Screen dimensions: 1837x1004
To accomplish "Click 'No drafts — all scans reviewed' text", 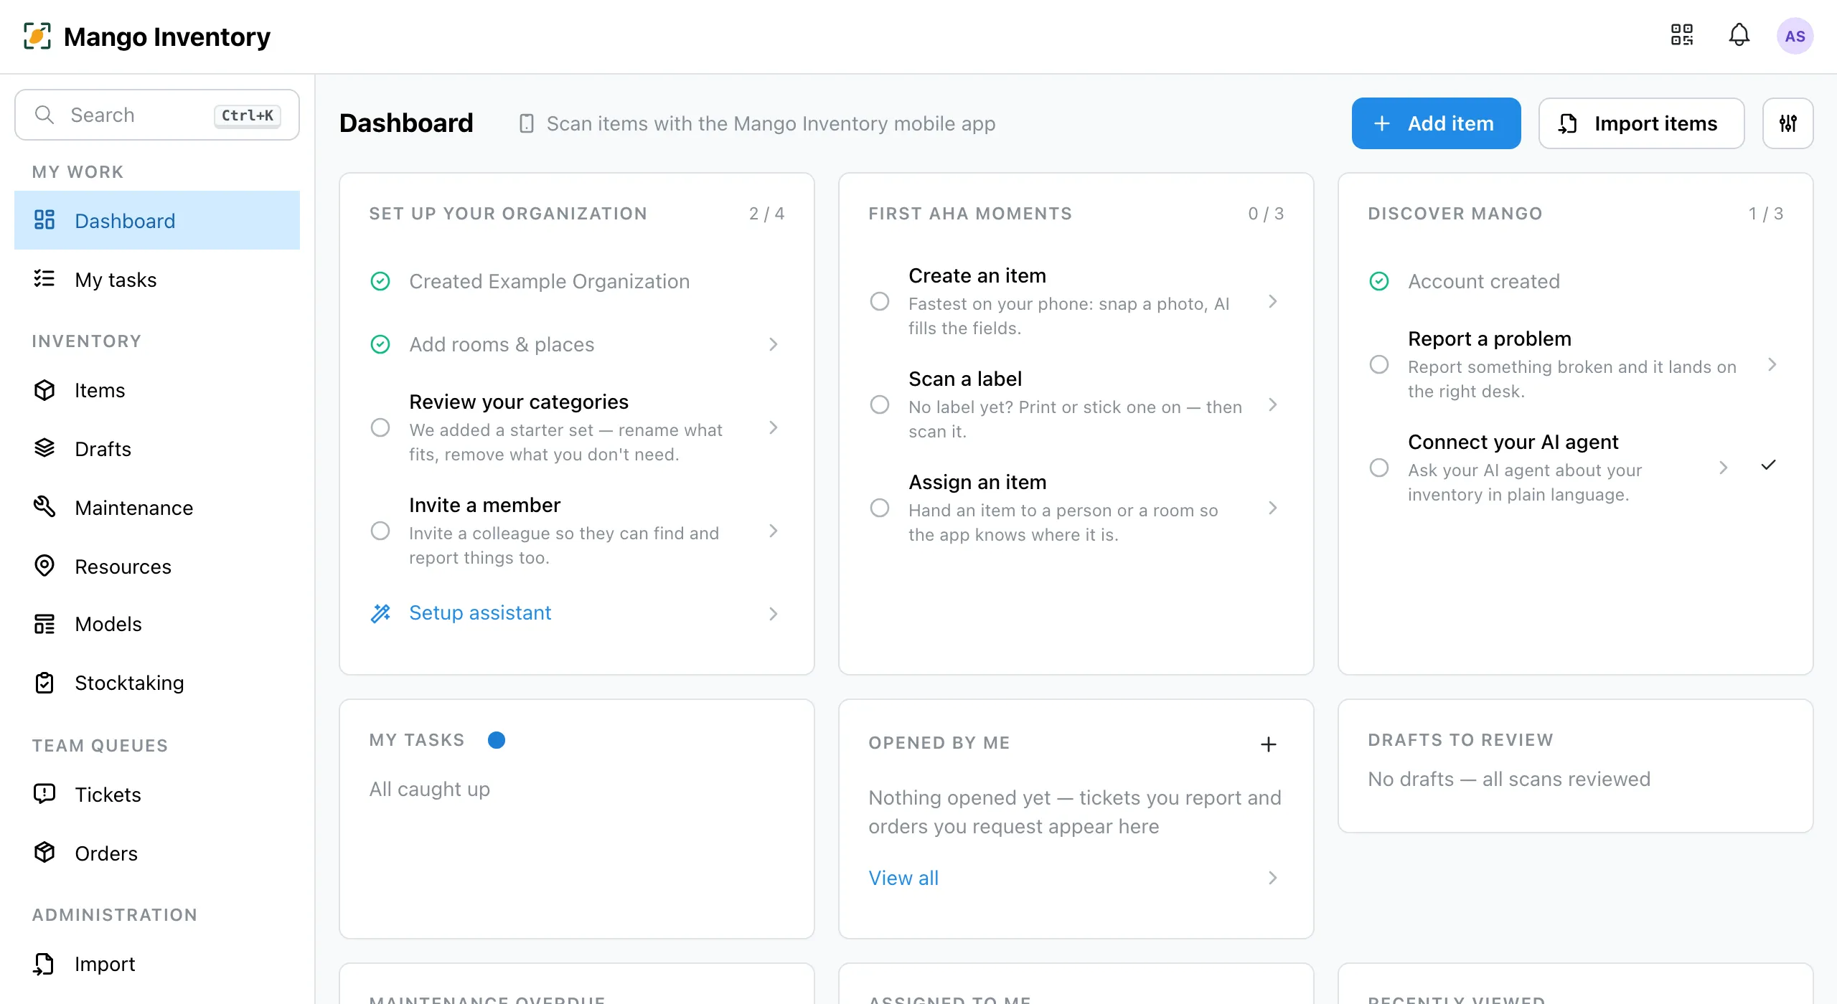I will pyautogui.click(x=1509, y=779).
